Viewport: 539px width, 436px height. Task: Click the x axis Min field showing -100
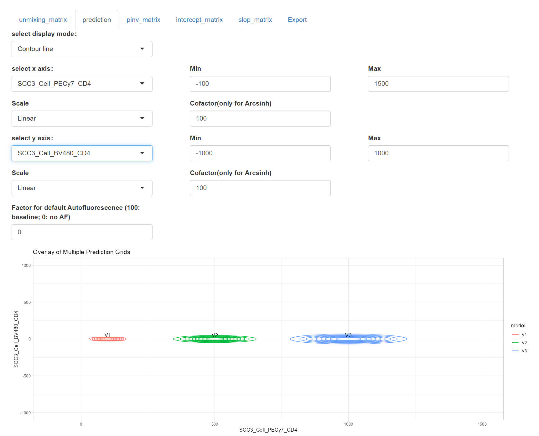(260, 84)
